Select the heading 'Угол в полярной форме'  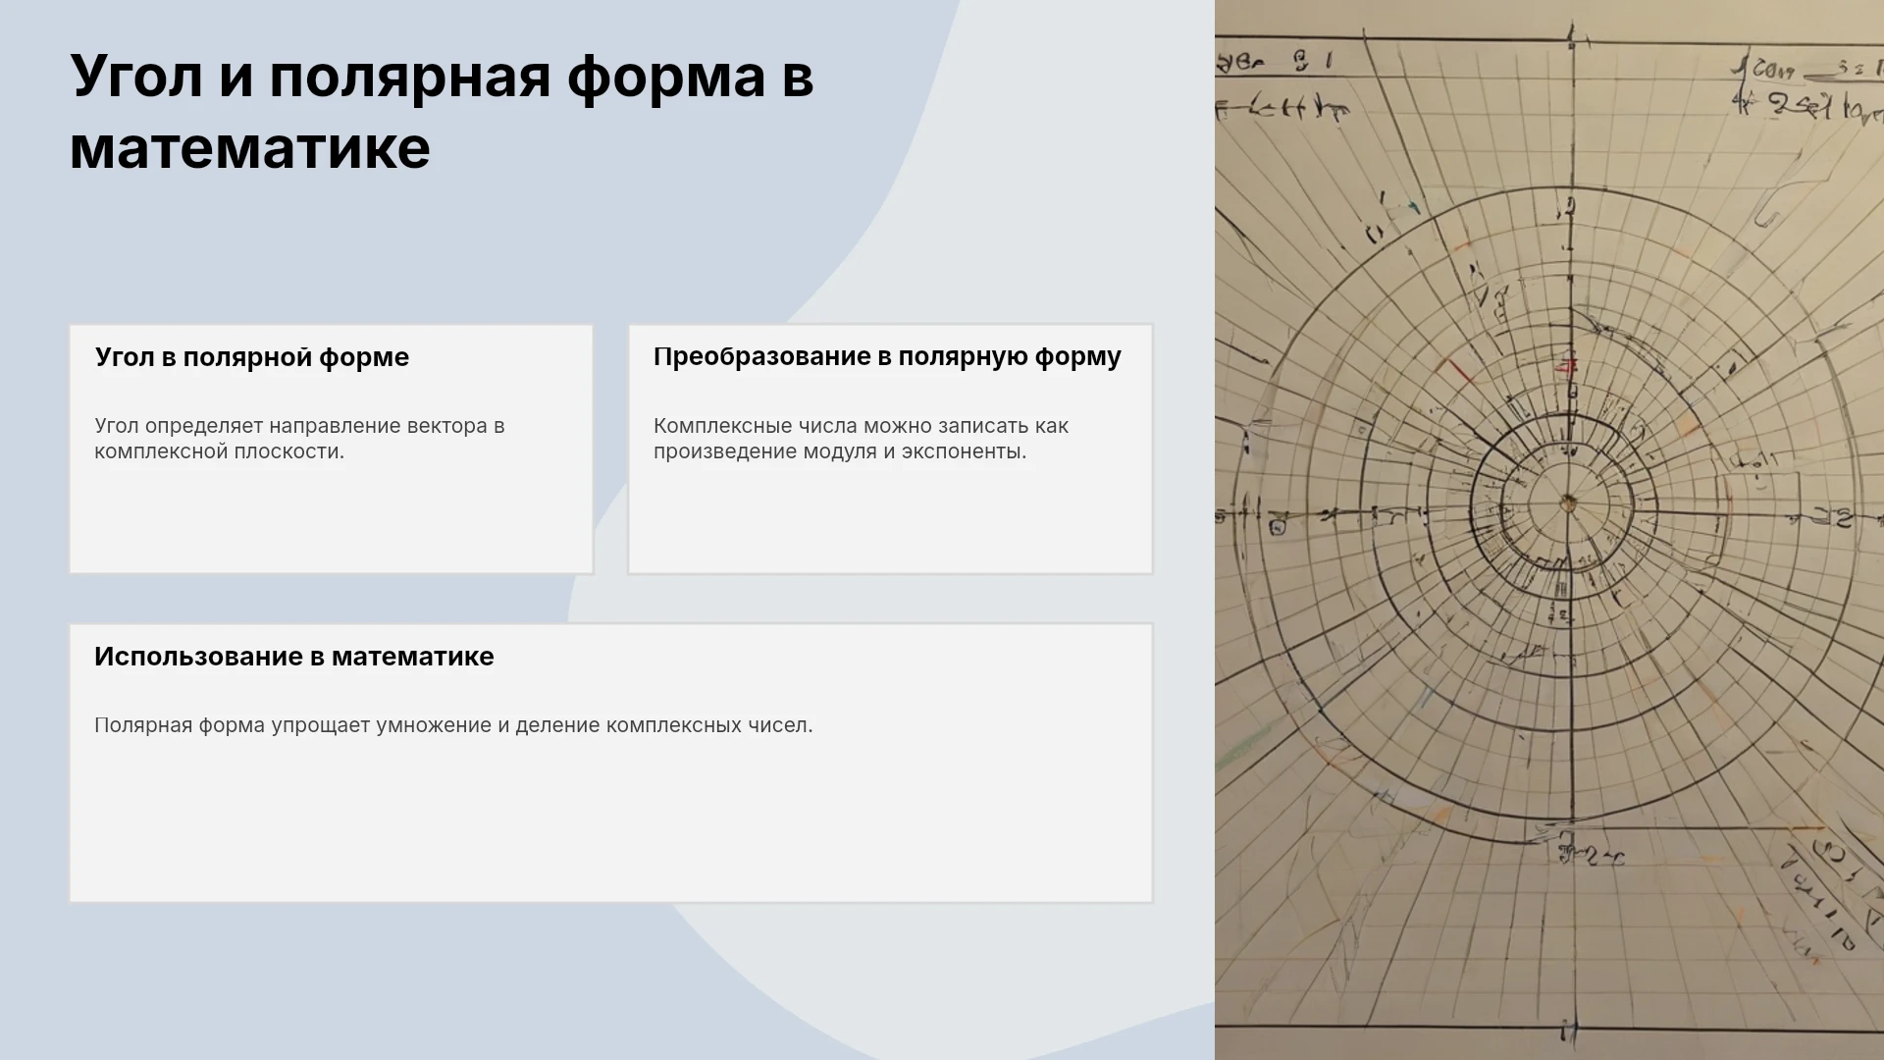click(251, 357)
